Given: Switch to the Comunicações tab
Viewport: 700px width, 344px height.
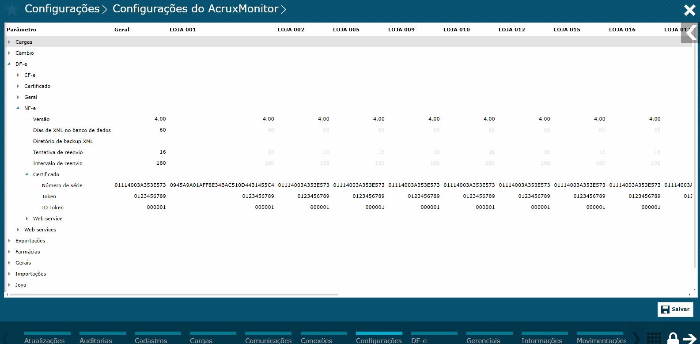Looking at the screenshot, I should tap(268, 338).
